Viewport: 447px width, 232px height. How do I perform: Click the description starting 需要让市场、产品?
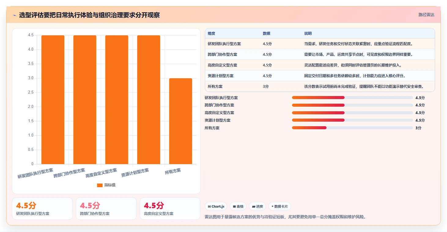[358, 55]
